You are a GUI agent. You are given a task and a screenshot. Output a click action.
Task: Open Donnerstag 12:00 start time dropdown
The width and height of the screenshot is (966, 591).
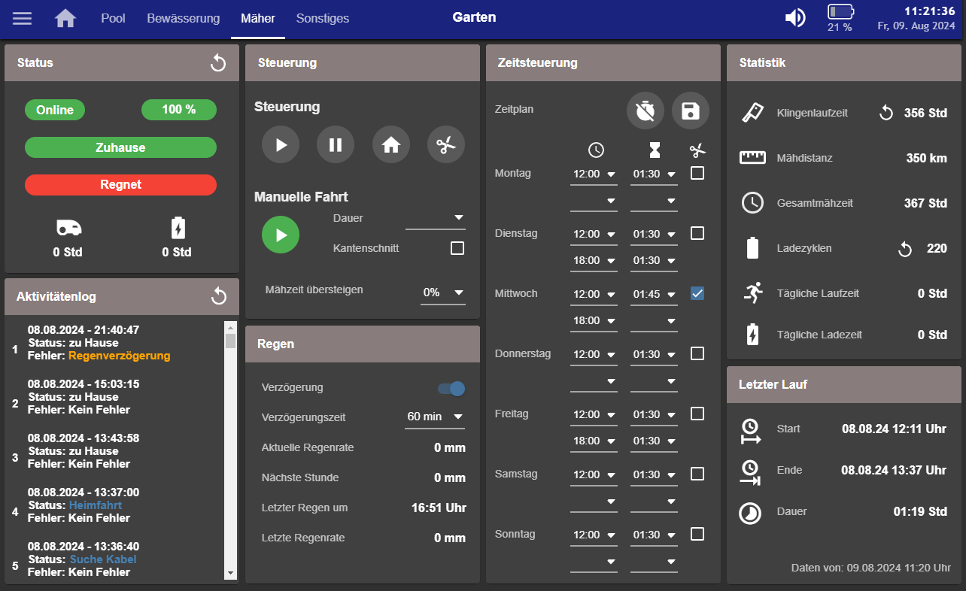tap(594, 355)
